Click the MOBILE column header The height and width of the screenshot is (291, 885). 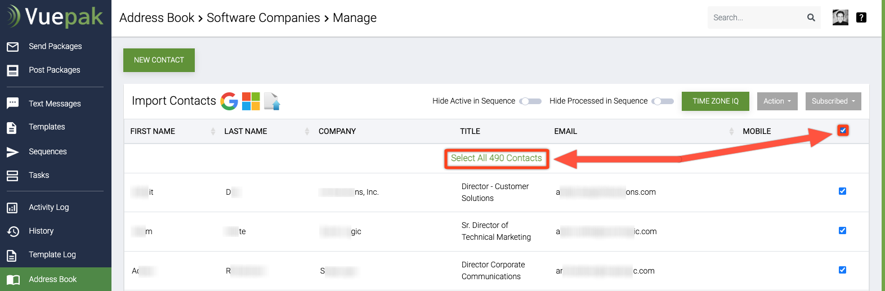click(757, 131)
